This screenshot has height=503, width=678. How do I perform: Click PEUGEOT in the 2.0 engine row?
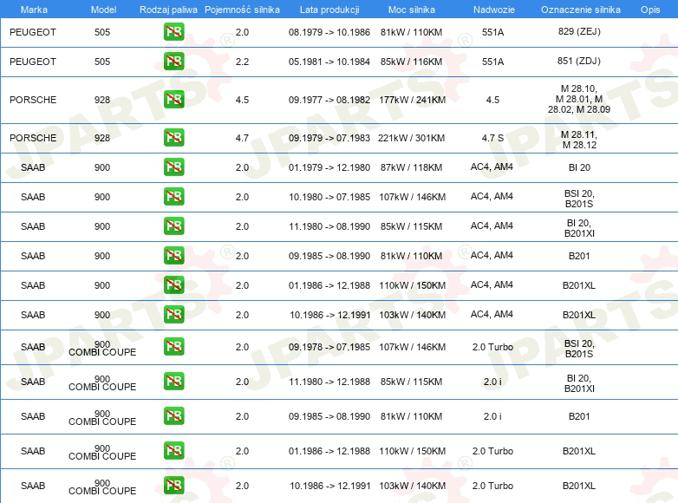pos(33,32)
